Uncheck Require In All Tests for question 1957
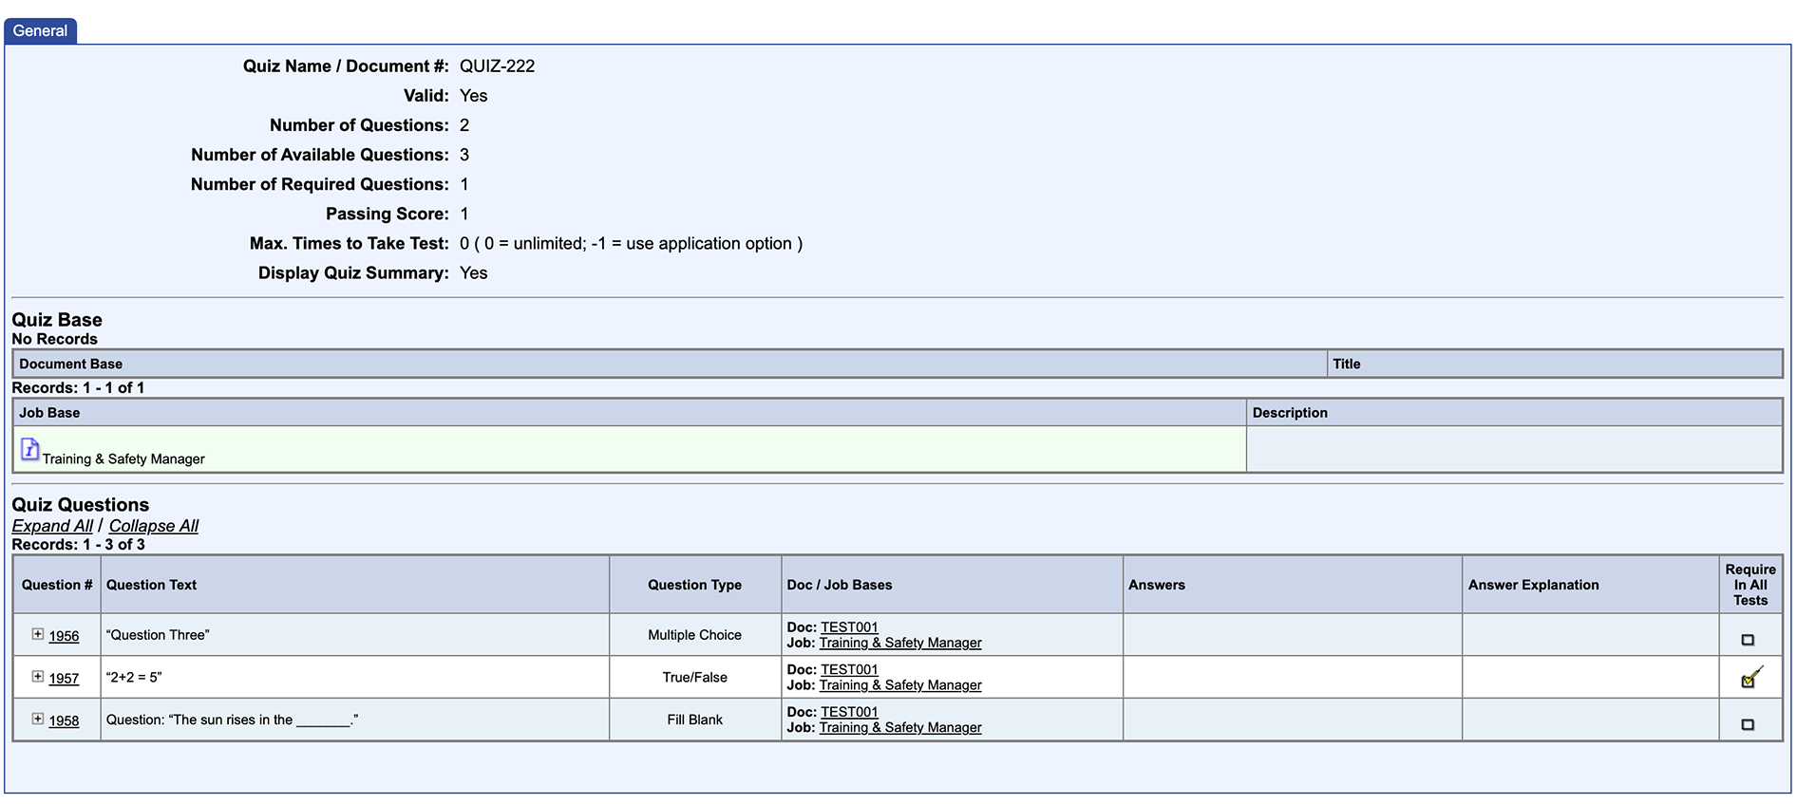Image resolution: width=1797 pixels, height=804 pixels. tap(1749, 680)
